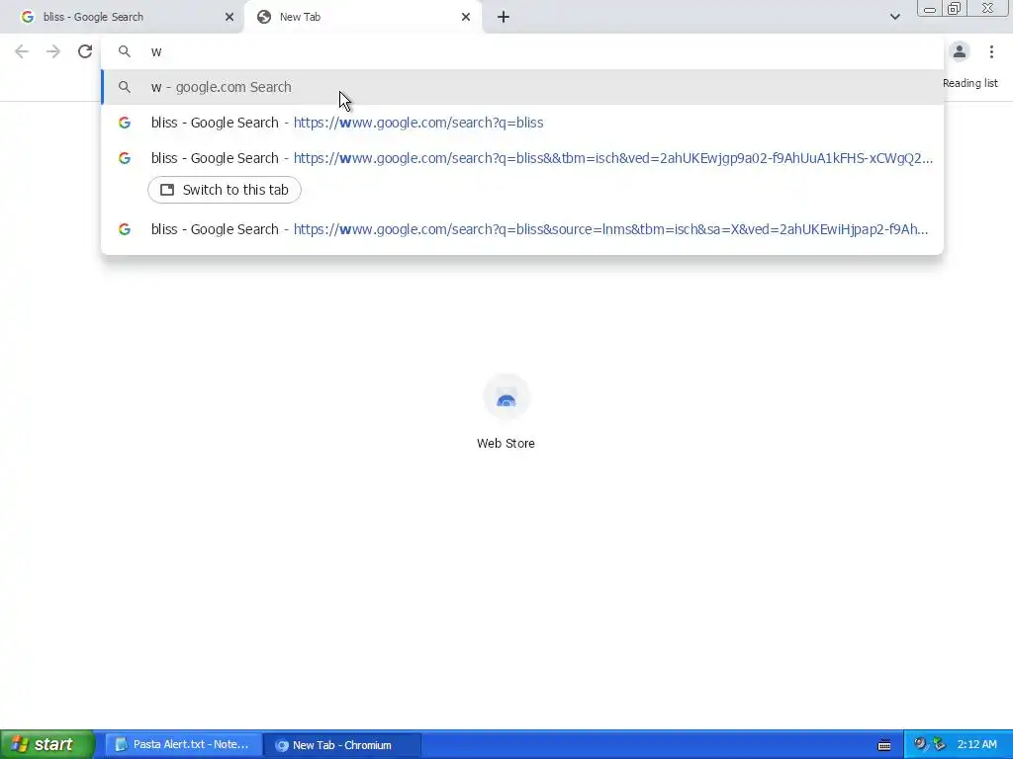This screenshot has width=1013, height=759.
Task: Close the bliss - Google Search tab
Action: pos(230,17)
